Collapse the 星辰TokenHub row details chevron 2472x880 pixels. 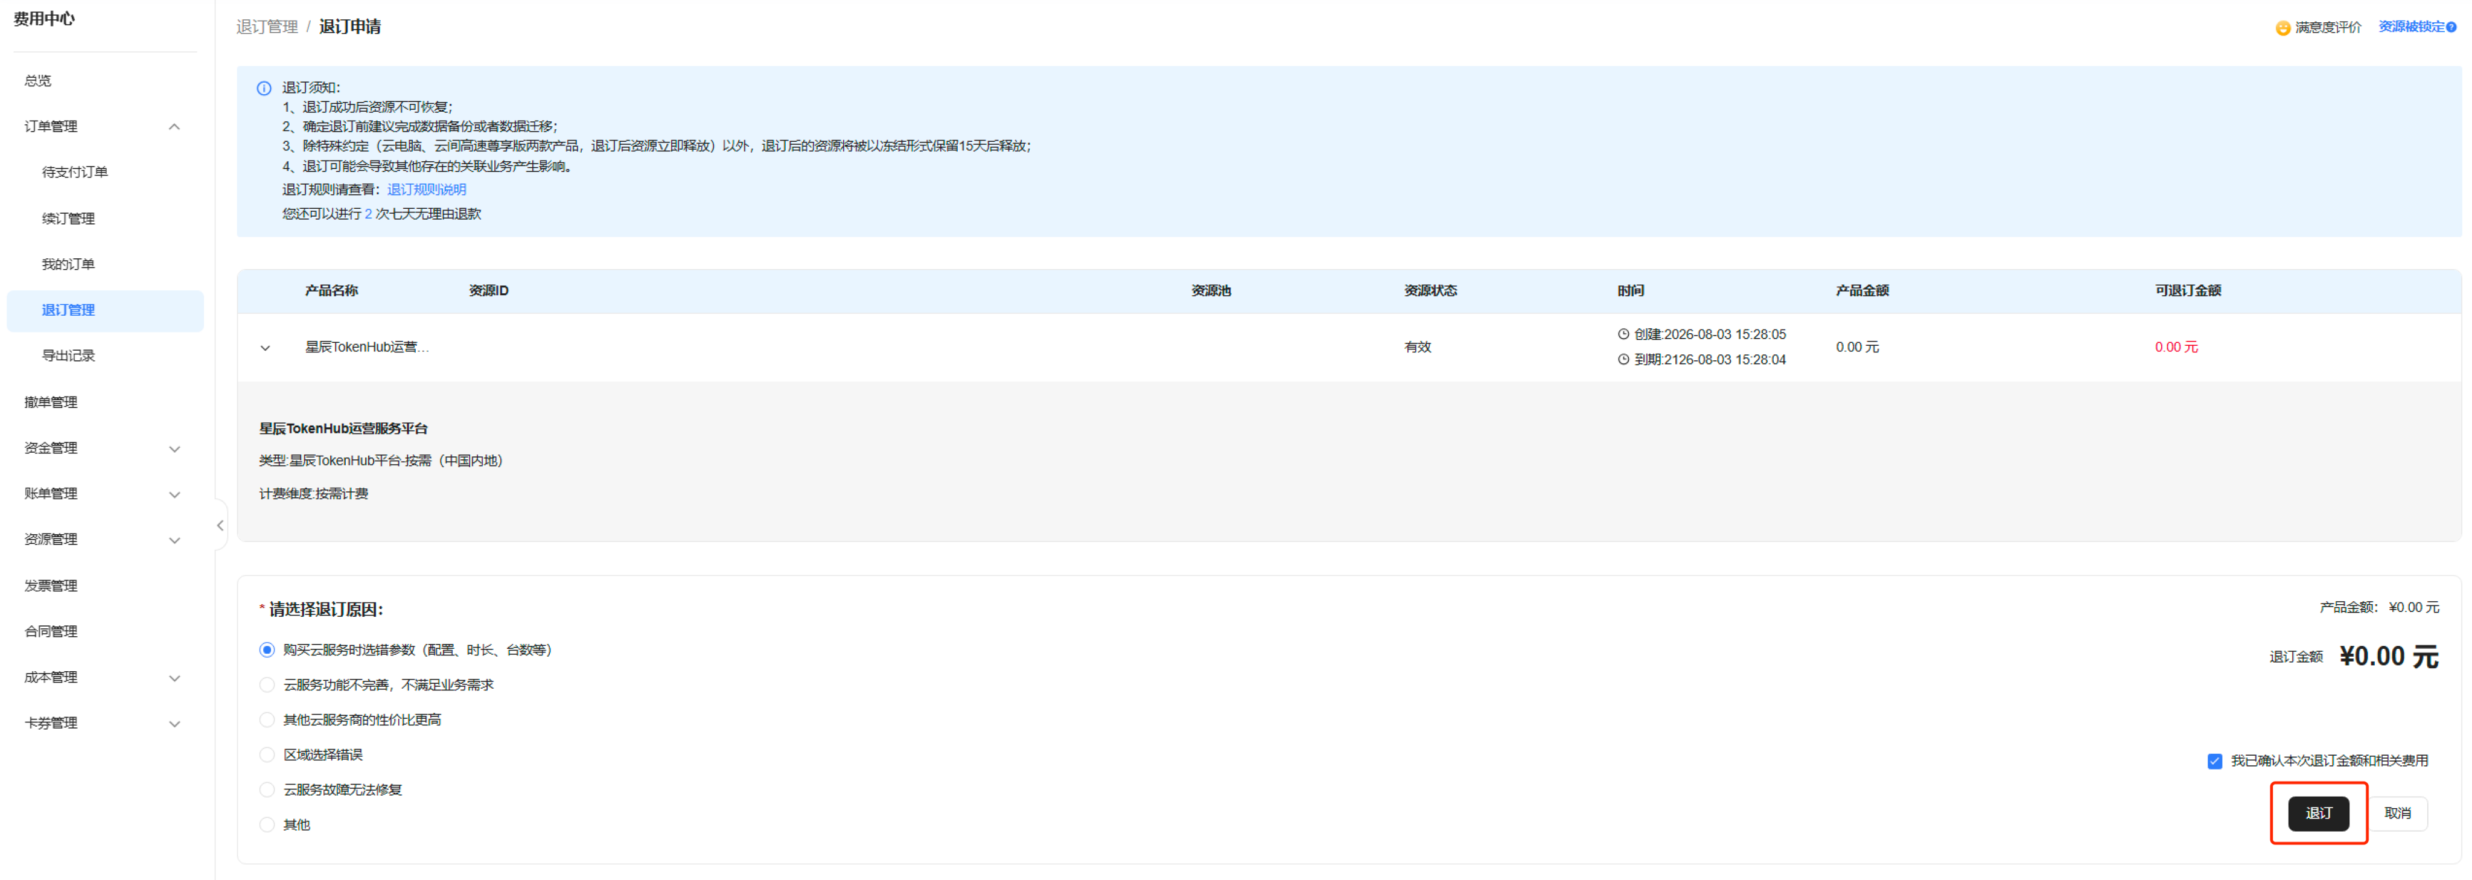tap(265, 348)
